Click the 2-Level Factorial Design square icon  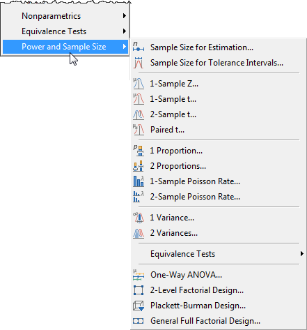139,290
